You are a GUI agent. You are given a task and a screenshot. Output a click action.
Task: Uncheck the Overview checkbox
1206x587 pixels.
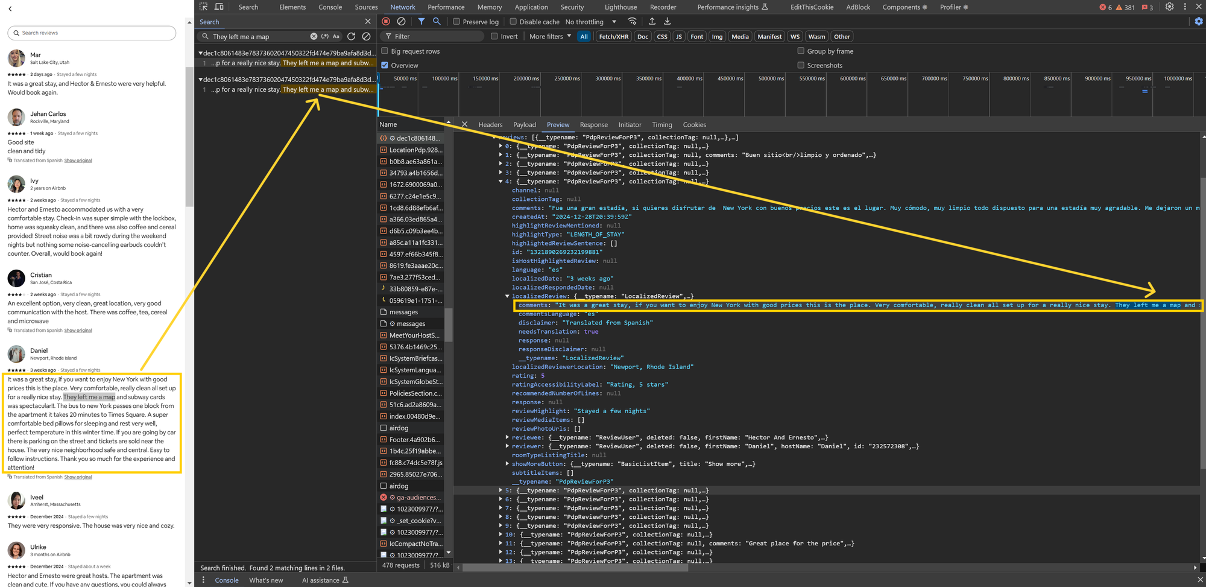385,65
